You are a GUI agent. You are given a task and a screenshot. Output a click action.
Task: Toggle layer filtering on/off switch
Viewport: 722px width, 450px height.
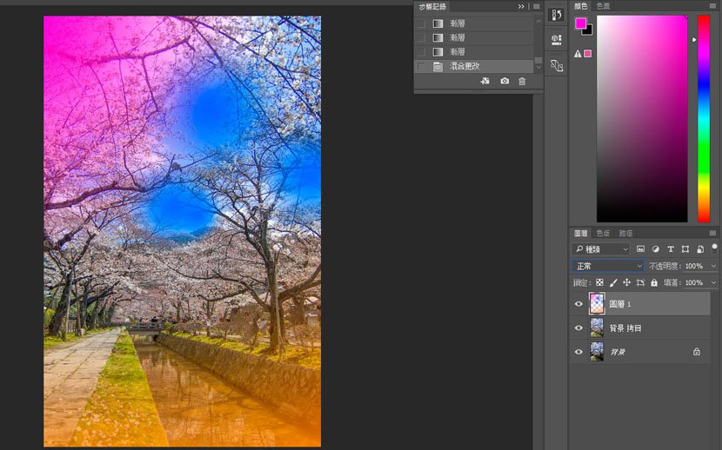[714, 248]
